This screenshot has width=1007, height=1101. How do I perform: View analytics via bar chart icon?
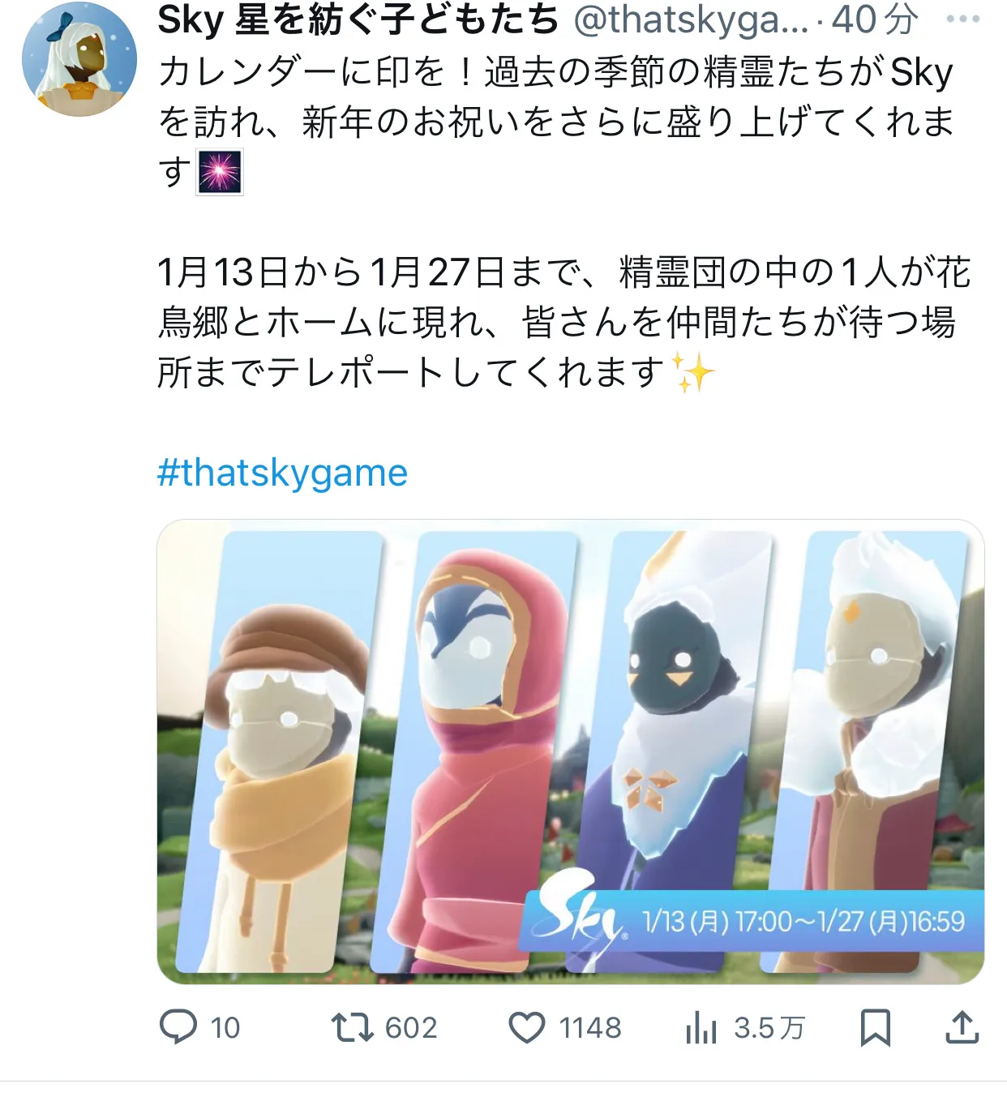coord(701,1028)
